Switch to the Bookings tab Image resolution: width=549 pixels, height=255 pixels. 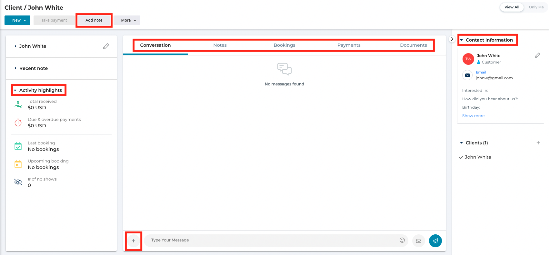pos(284,45)
